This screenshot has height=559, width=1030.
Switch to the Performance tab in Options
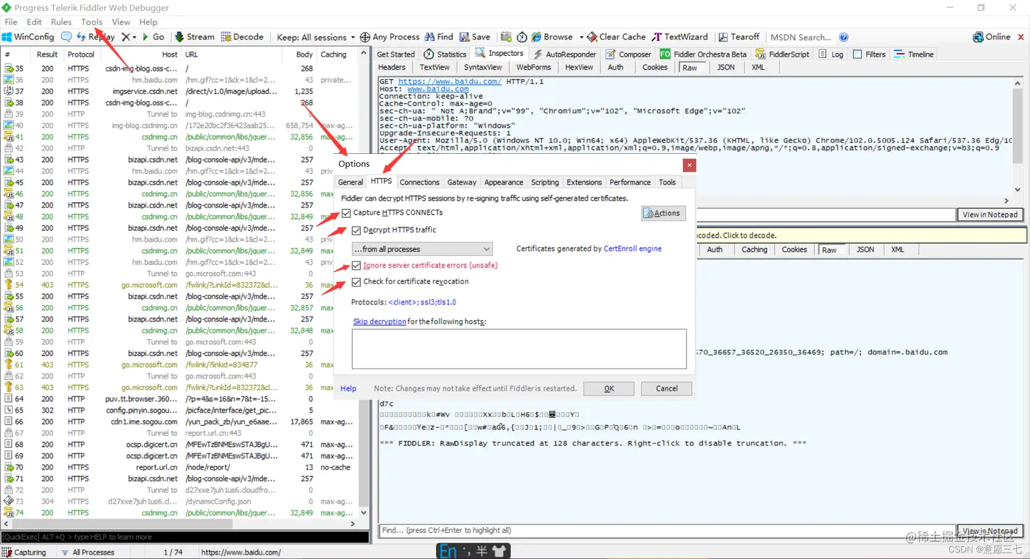[x=630, y=182]
